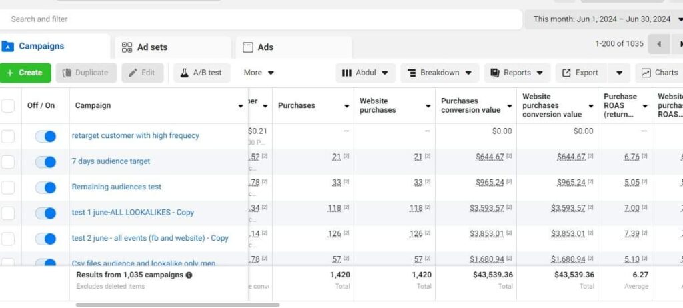
Task: Click the Search and filter field
Action: pos(260,19)
